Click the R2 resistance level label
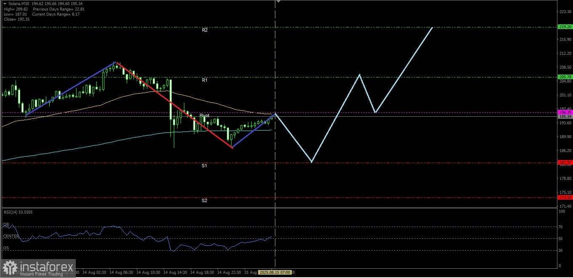This screenshot has height=278, width=573. [205, 30]
